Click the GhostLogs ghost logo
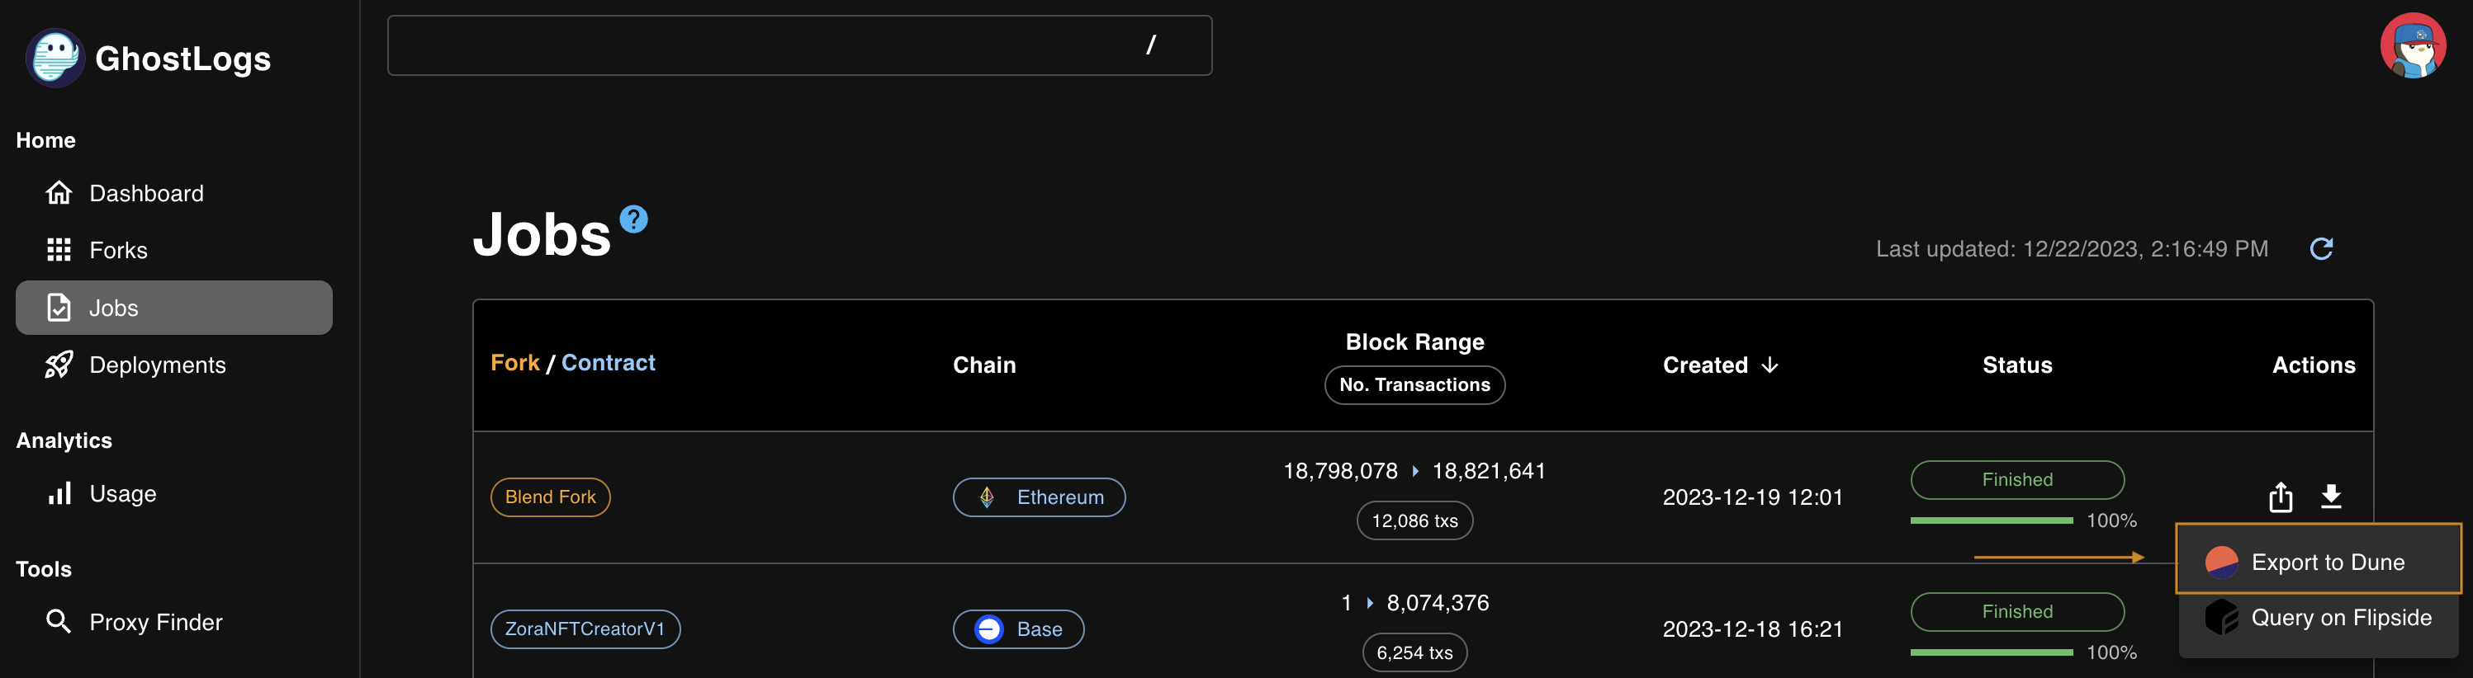 coord(54,58)
